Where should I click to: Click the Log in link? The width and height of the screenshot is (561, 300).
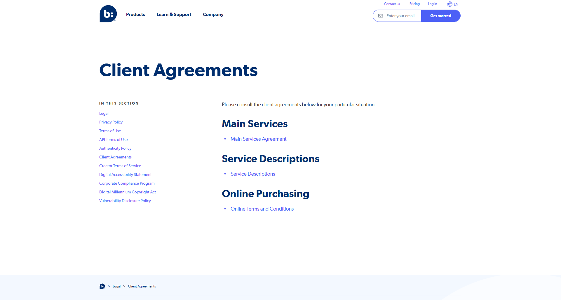point(432,4)
